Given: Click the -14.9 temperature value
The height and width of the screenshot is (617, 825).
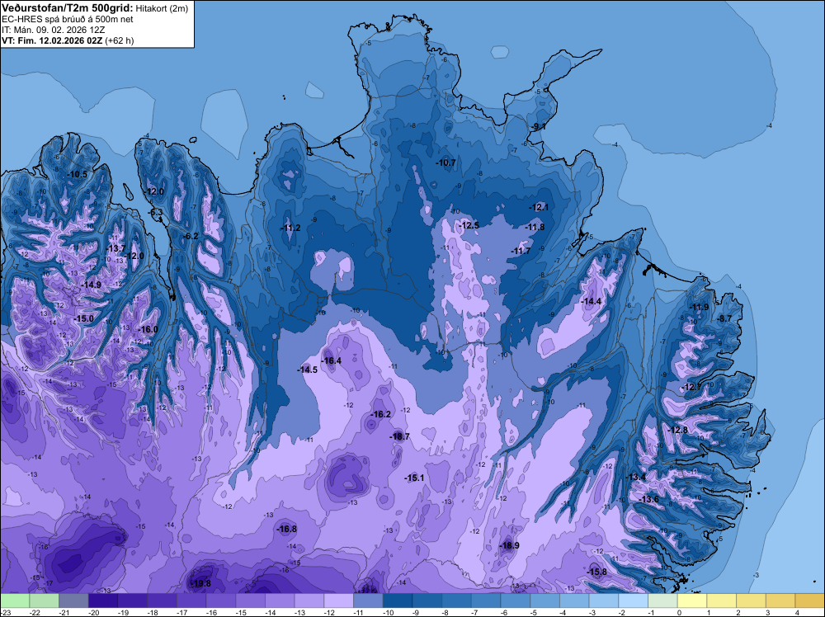Looking at the screenshot, I should click(91, 285).
